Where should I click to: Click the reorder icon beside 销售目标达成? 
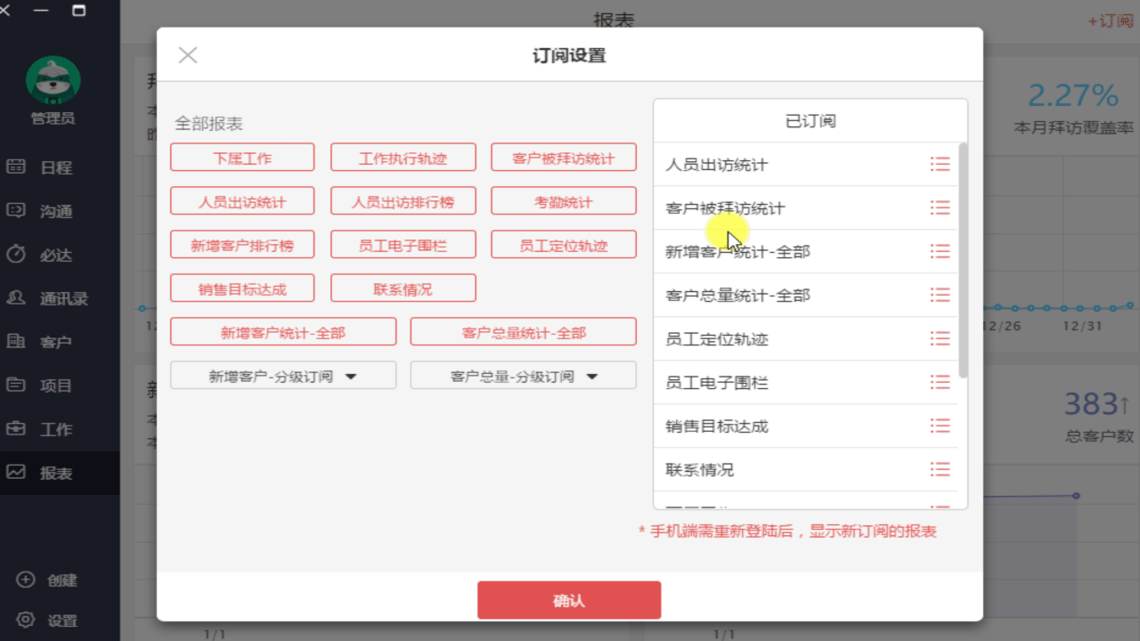point(940,426)
